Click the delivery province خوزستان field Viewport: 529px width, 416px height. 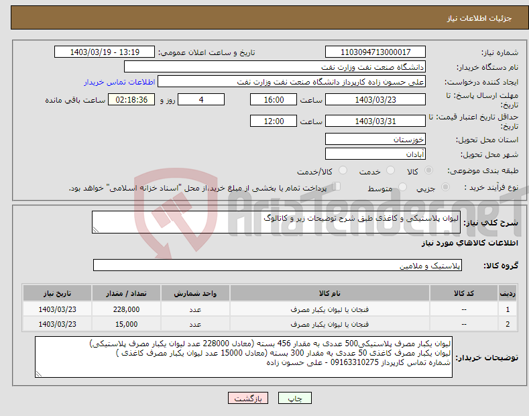375,139
